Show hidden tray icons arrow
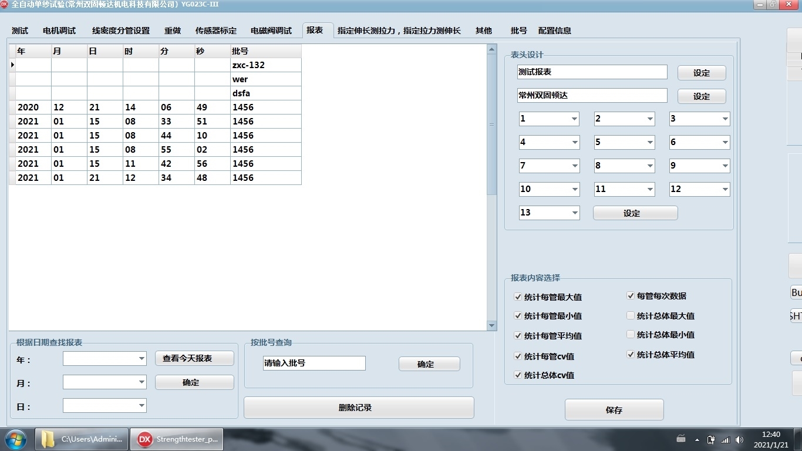Viewport: 802px width, 451px height. pos(697,439)
